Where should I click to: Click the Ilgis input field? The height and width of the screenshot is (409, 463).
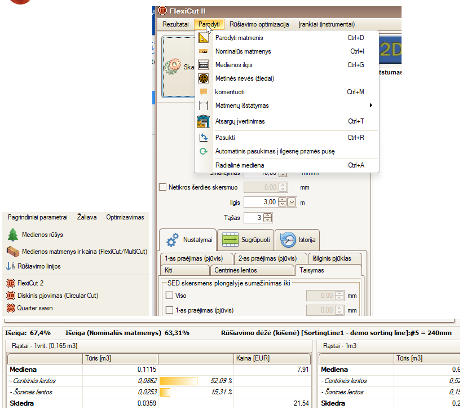[x=261, y=203]
